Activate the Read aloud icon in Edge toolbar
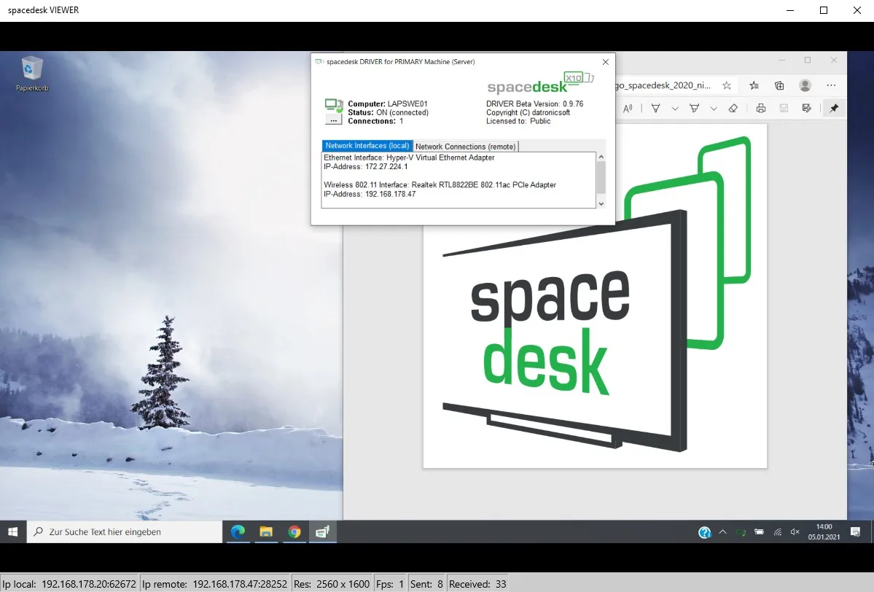874x592 pixels. pyautogui.click(x=628, y=108)
